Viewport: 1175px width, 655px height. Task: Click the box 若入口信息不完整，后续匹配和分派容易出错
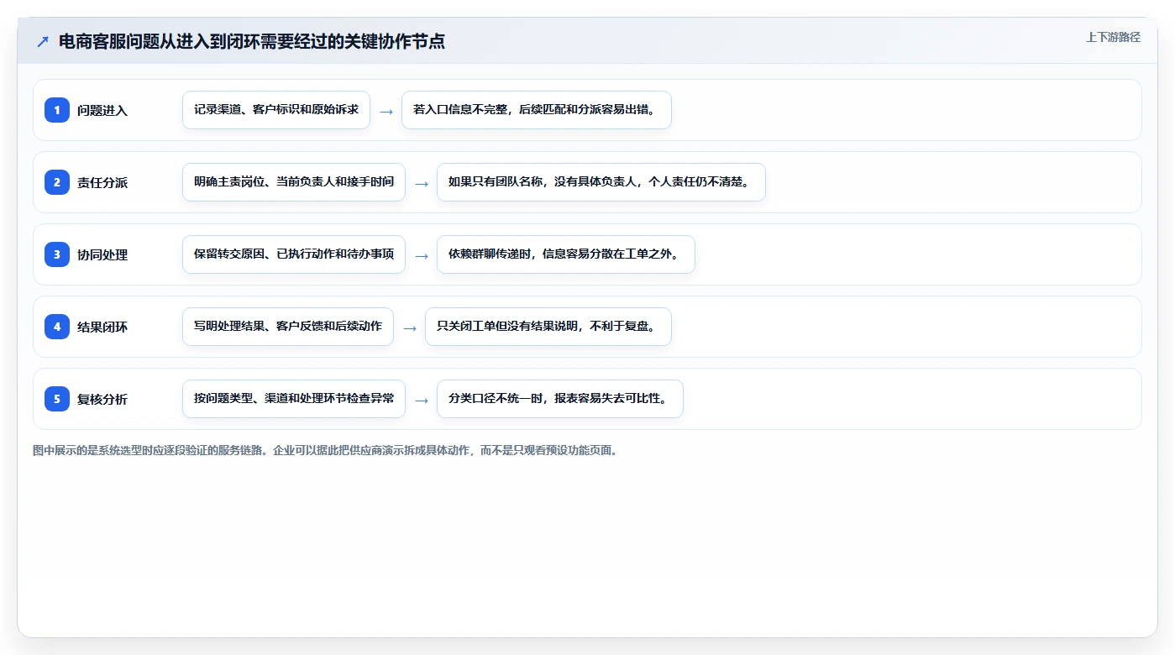tap(537, 110)
